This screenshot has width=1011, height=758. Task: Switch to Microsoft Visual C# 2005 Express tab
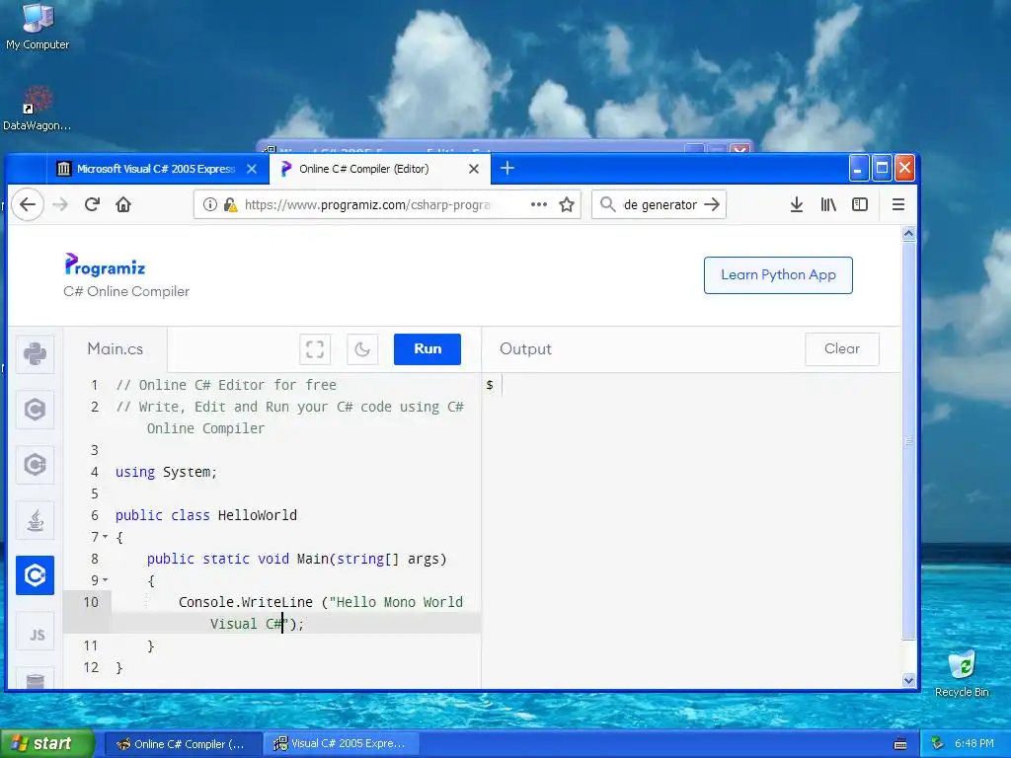(x=155, y=169)
